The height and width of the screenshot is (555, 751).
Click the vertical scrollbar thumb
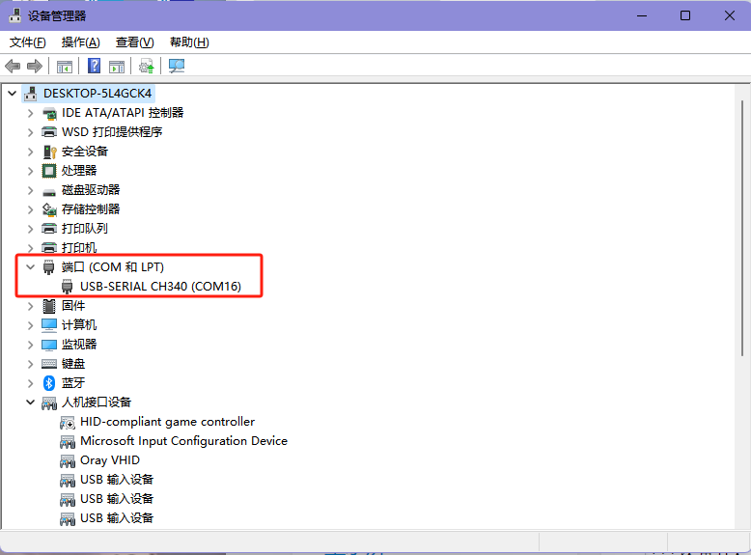742,228
